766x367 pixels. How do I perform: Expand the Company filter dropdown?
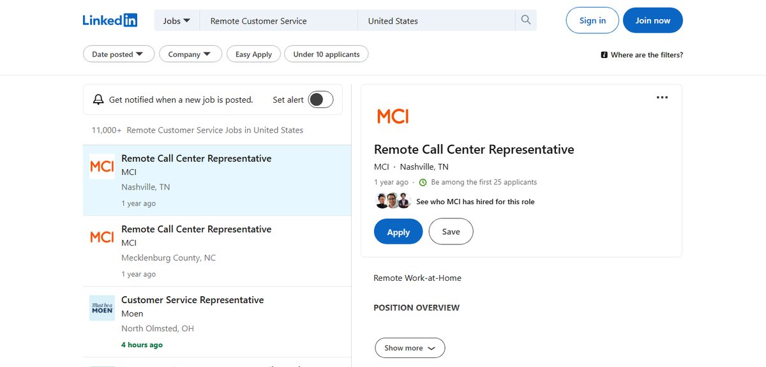[190, 54]
